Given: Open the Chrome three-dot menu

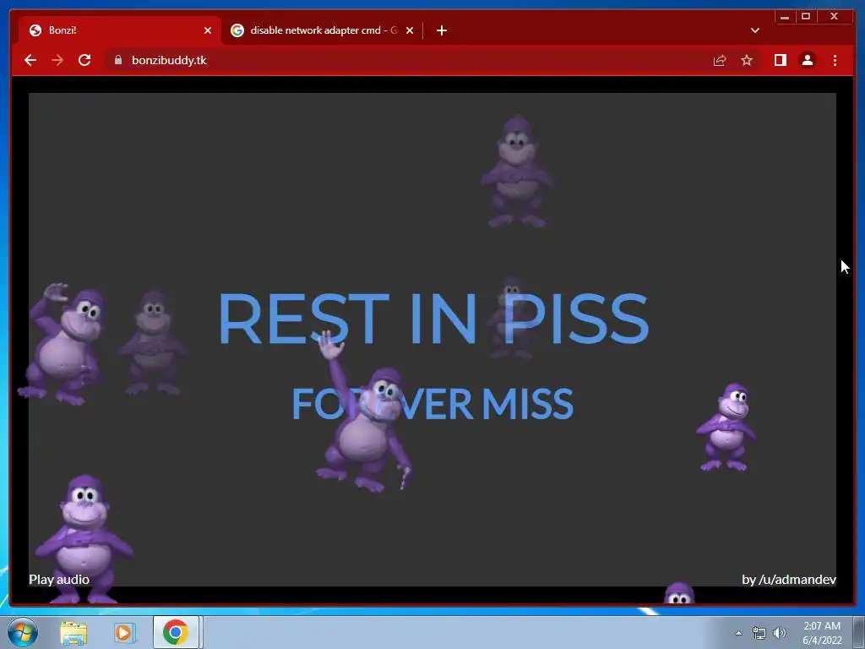Looking at the screenshot, I should click(x=835, y=60).
